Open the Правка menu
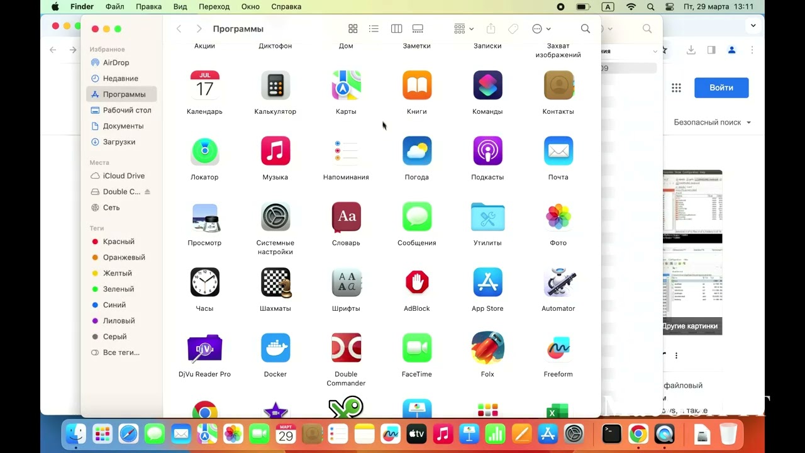This screenshot has width=805, height=453. click(x=148, y=7)
